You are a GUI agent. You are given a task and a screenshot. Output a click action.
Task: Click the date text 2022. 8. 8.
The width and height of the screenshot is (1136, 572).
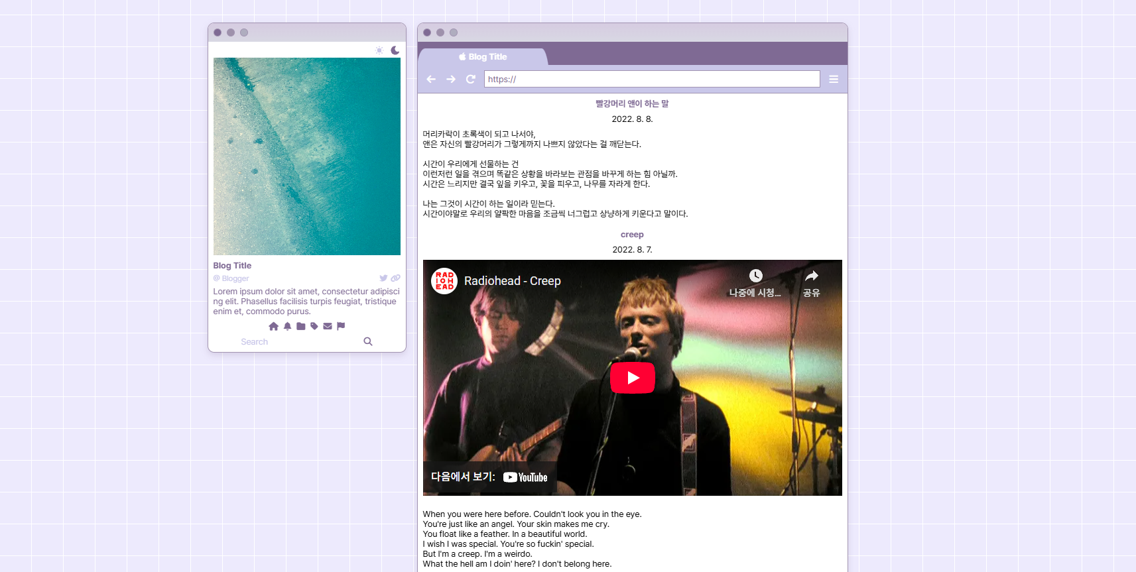pyautogui.click(x=632, y=119)
